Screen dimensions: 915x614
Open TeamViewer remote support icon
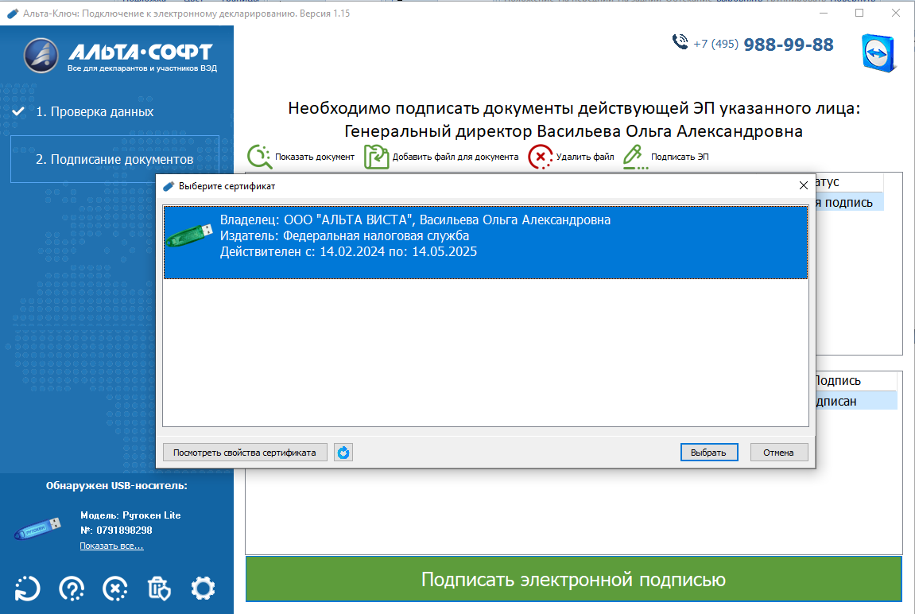pyautogui.click(x=878, y=53)
